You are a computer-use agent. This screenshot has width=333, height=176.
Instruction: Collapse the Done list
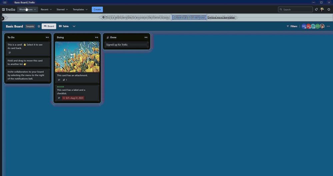coord(146,37)
